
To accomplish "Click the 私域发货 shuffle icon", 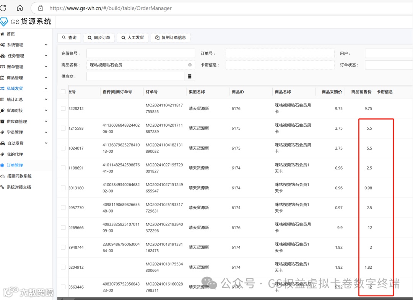I will pyautogui.click(x=2, y=88).
